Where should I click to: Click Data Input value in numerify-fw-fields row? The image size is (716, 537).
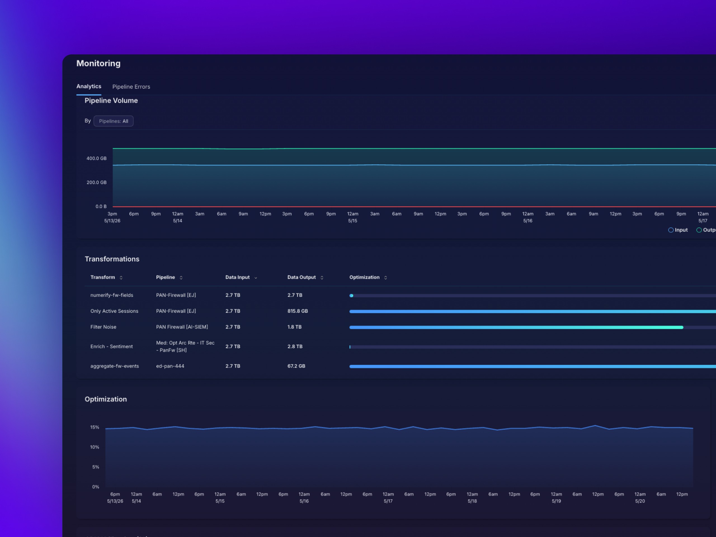[233, 295]
